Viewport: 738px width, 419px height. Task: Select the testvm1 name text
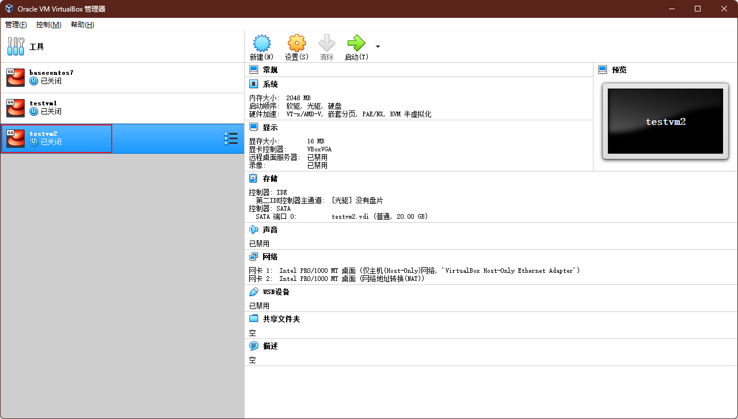[x=43, y=103]
